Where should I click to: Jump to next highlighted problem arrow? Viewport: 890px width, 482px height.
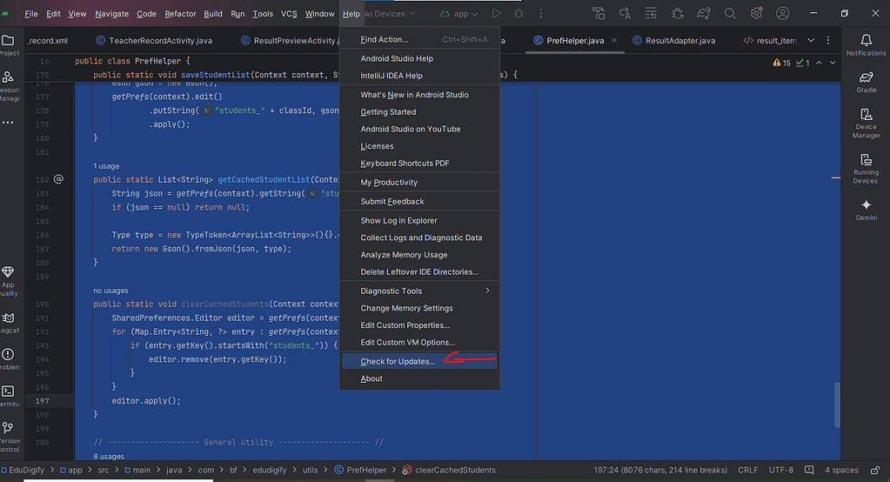coord(833,63)
